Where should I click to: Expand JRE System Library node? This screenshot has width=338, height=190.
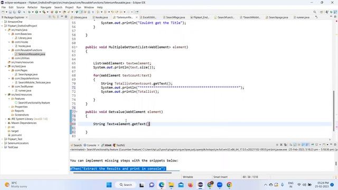click(x=6, y=119)
